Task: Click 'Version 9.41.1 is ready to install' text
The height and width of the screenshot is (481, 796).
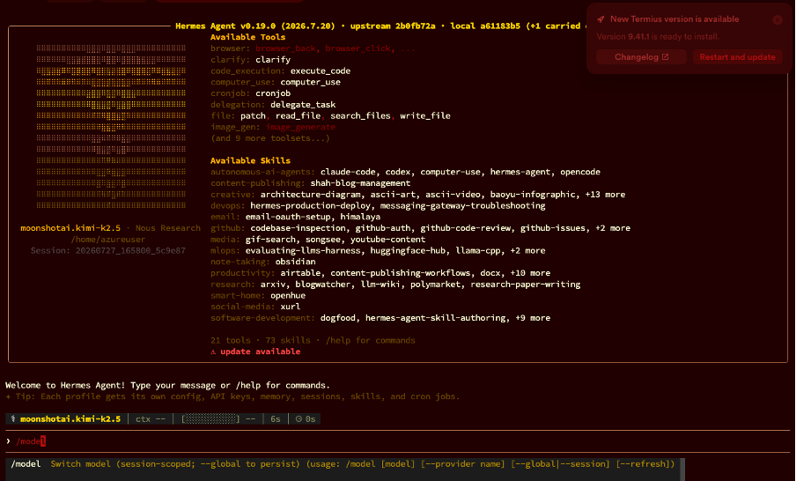Action: (658, 37)
